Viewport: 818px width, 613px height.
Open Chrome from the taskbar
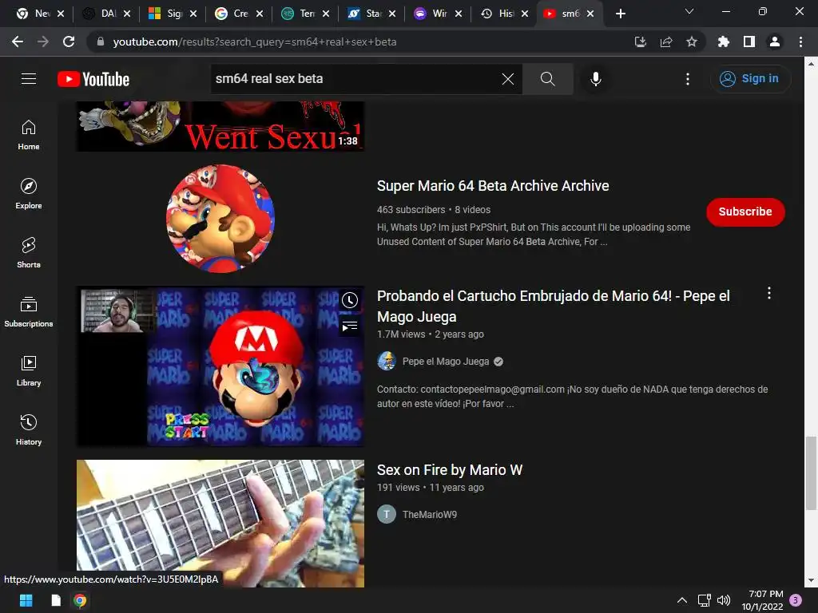[x=80, y=600]
